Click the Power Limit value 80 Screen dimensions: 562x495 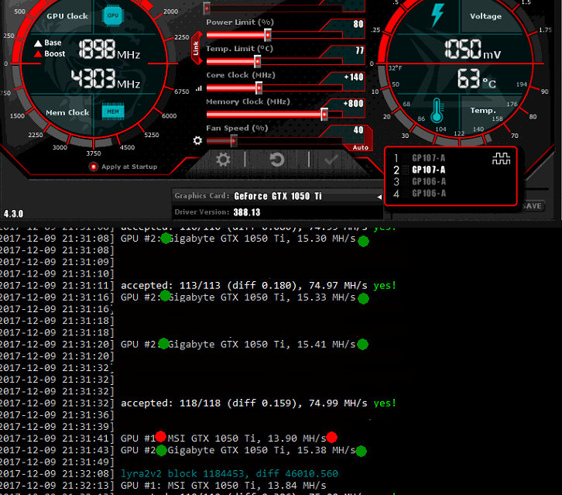click(x=358, y=24)
